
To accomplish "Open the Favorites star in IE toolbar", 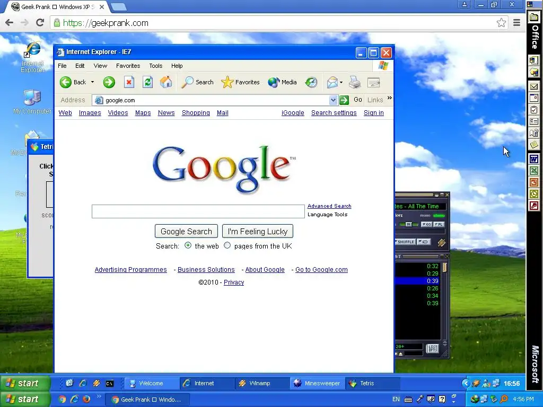I will pos(240,82).
